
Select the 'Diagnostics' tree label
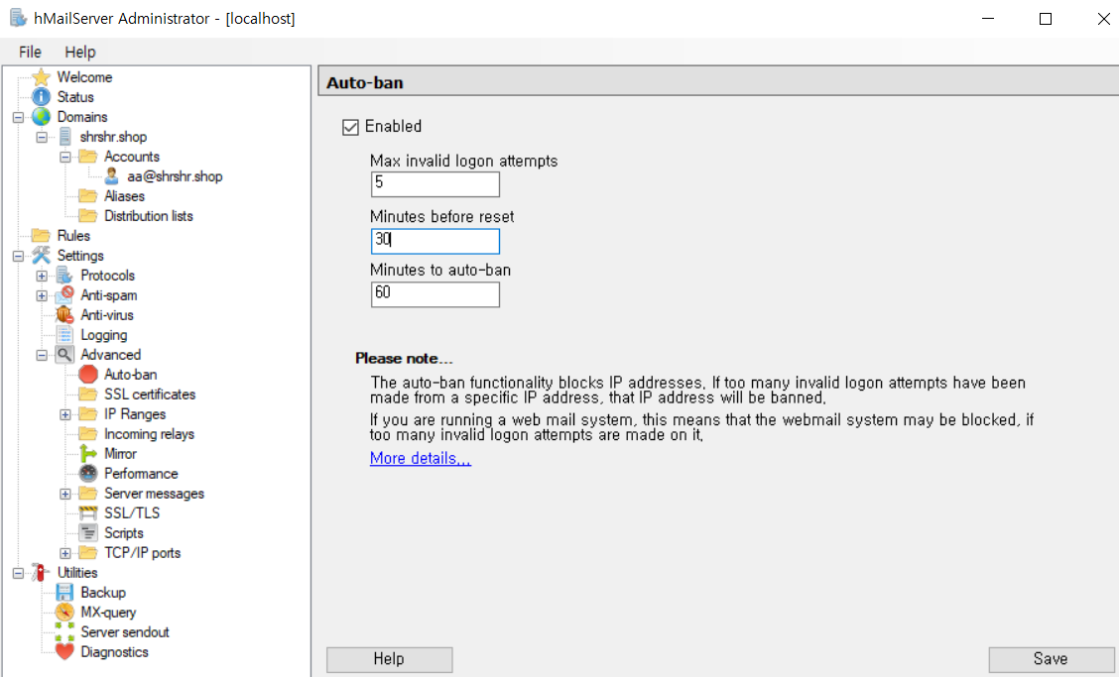click(114, 651)
